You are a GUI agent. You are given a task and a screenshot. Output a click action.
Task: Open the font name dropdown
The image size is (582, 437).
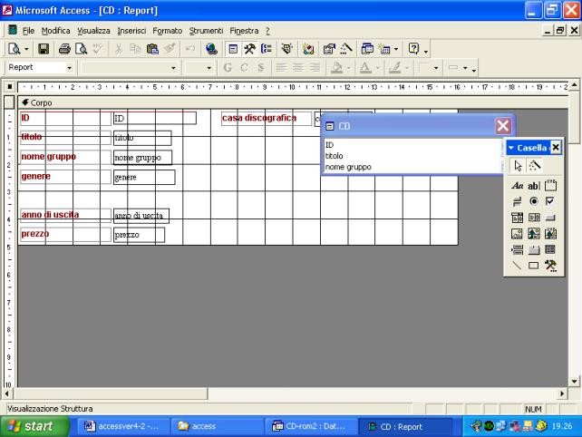click(174, 68)
